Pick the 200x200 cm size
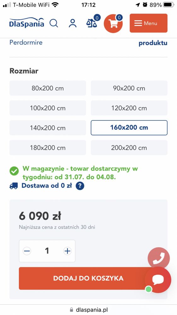This screenshot has height=315, width=177. tap(129, 148)
